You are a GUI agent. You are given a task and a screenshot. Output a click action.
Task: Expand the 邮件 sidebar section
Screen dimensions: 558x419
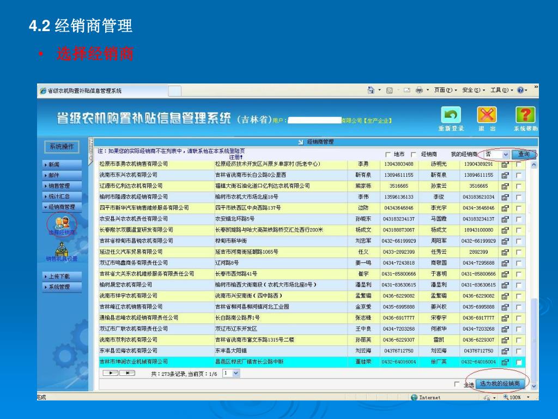[62, 175]
